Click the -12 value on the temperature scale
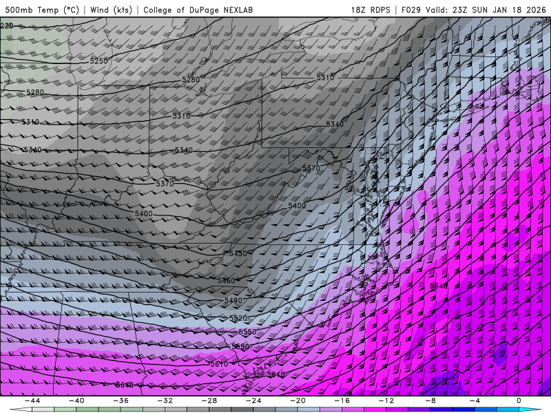The height and width of the screenshot is (413, 551). click(386, 401)
